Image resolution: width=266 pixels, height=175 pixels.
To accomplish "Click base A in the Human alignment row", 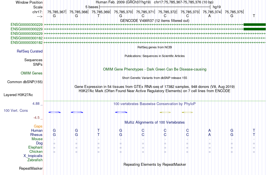I will pyautogui.click(x=209, y=131).
